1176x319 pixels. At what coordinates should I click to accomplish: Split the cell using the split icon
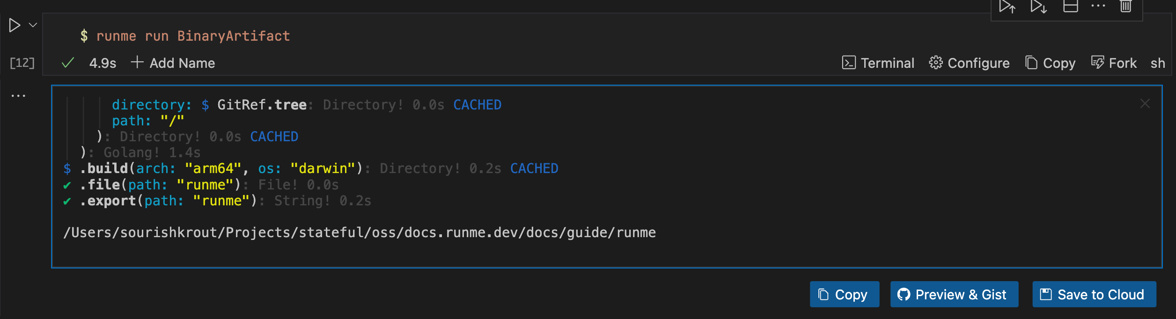point(1070,7)
